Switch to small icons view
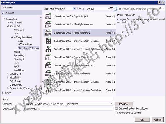The width and height of the screenshot is (166, 124). [x=111, y=8]
